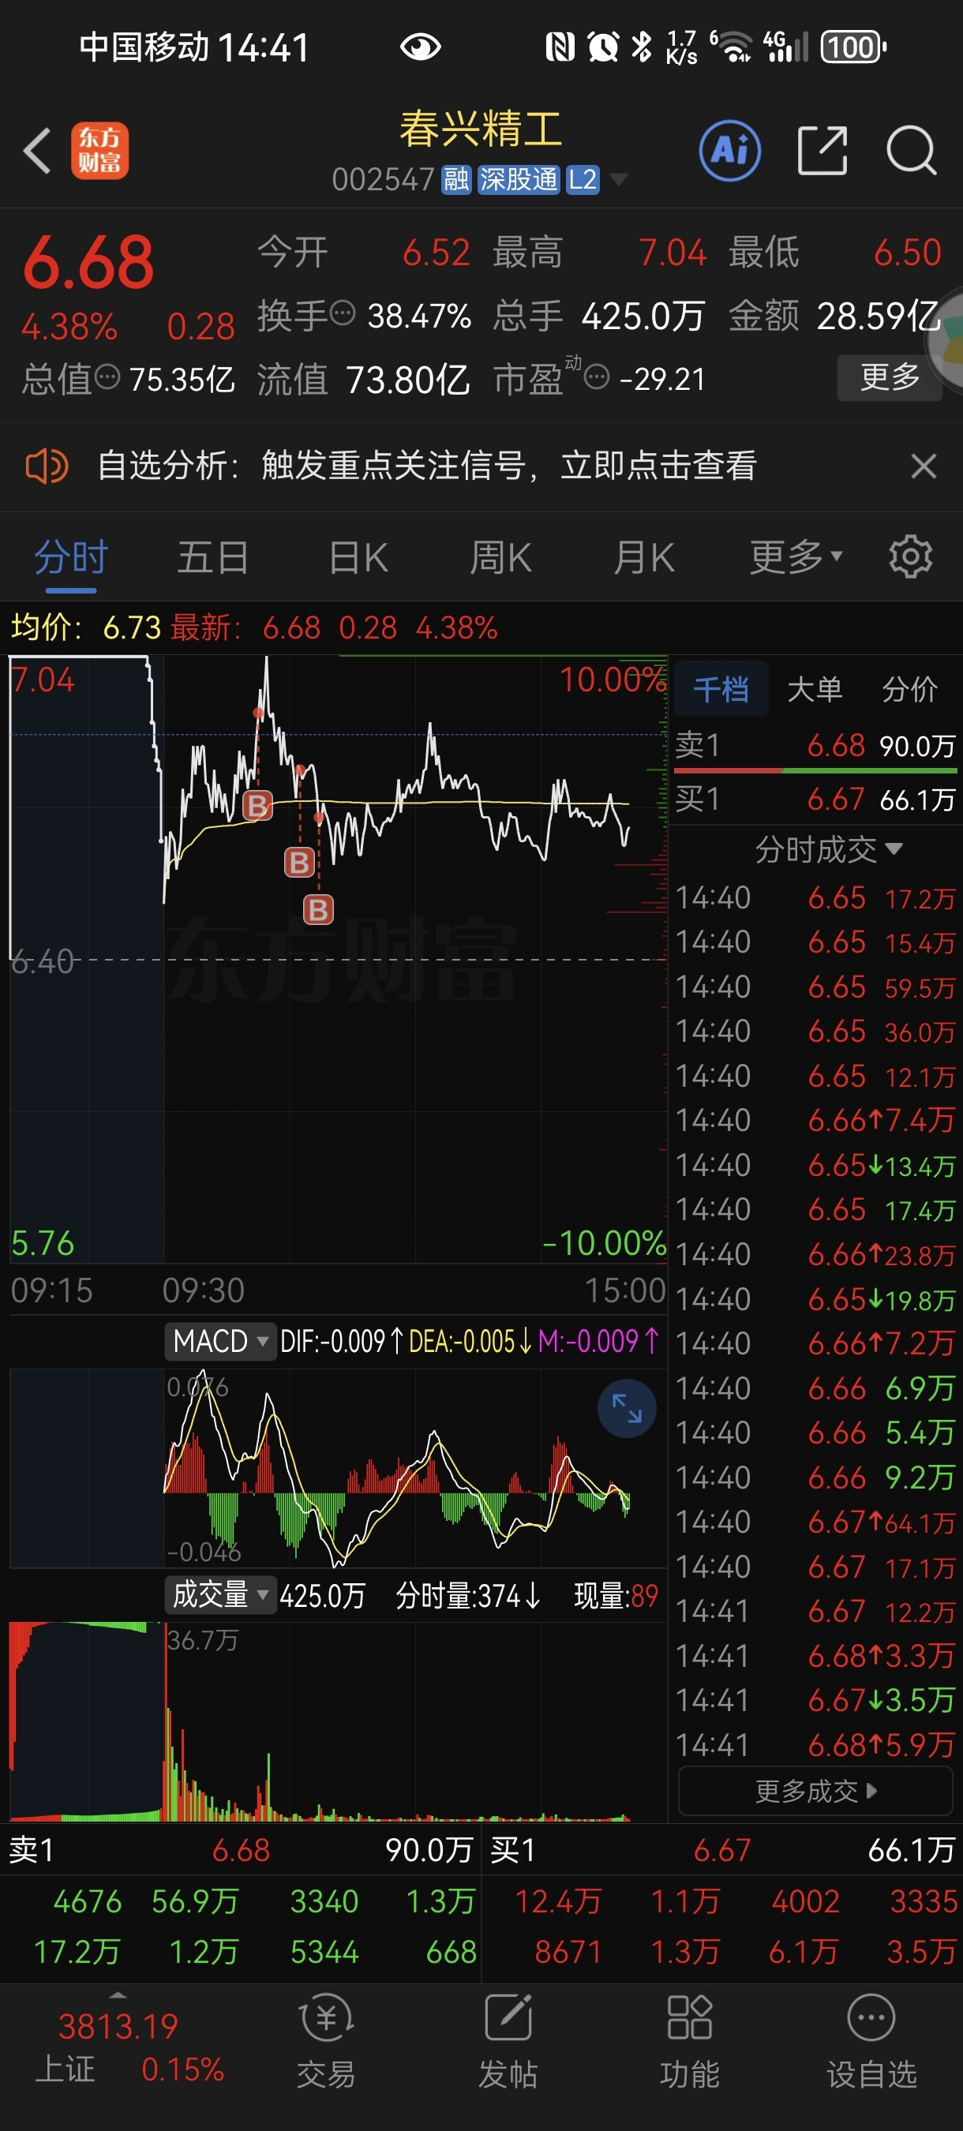963x2131 pixels.
Task: Tap the first B buy marker on chart
Action: click(257, 805)
